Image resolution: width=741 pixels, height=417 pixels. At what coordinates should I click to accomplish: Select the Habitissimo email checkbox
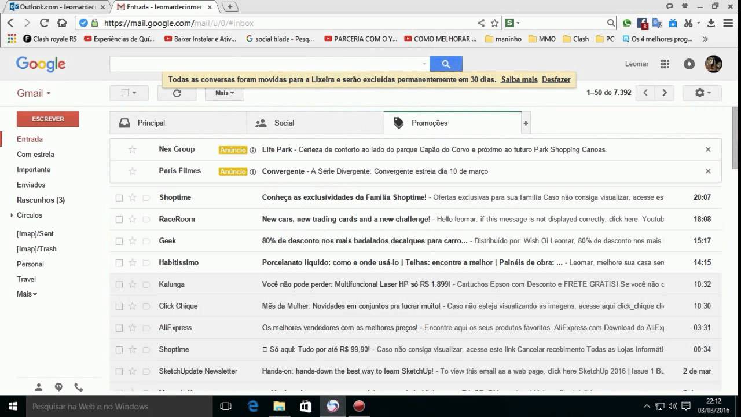click(119, 263)
